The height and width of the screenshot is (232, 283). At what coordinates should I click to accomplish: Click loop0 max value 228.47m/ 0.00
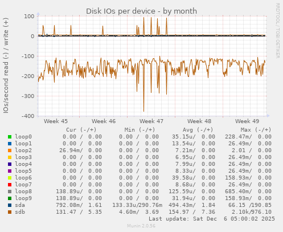click(x=248, y=137)
